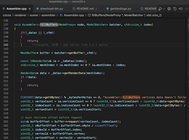Viewport: 189px width, 140px height.
Task: Open fillBuffers symbol in the breadcrumb
Action: (127, 15)
